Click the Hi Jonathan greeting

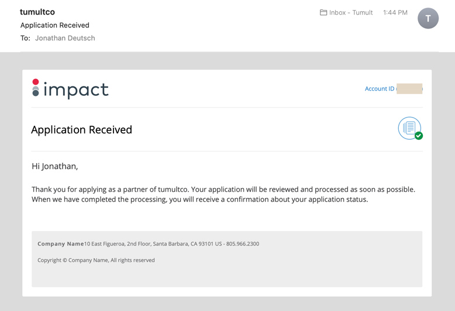point(55,166)
